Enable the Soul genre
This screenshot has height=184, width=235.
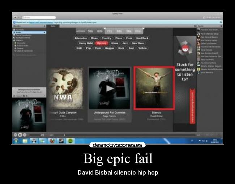tap(131, 48)
